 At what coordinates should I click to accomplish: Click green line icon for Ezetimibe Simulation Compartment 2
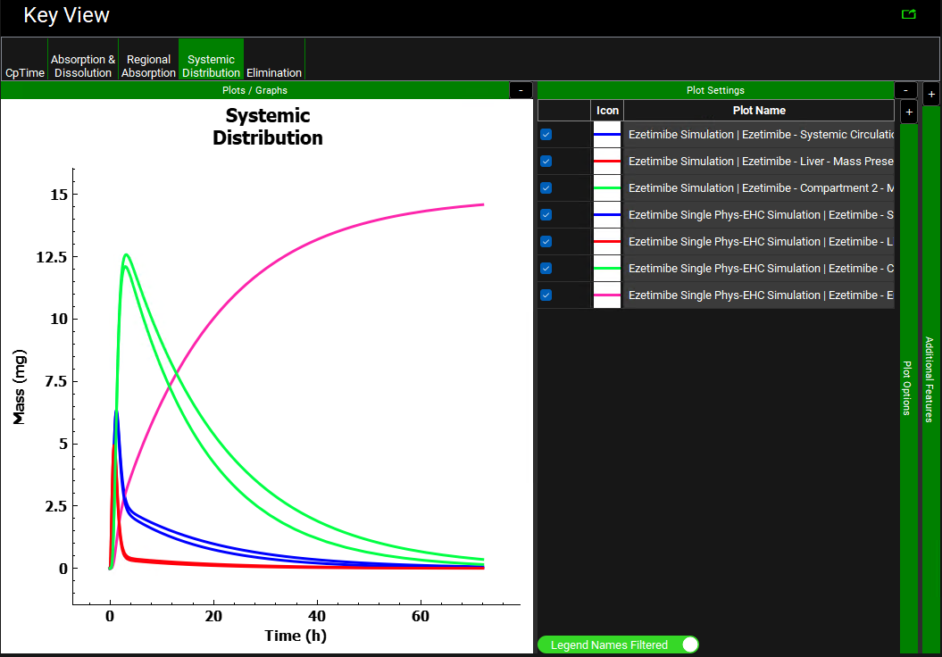[607, 188]
